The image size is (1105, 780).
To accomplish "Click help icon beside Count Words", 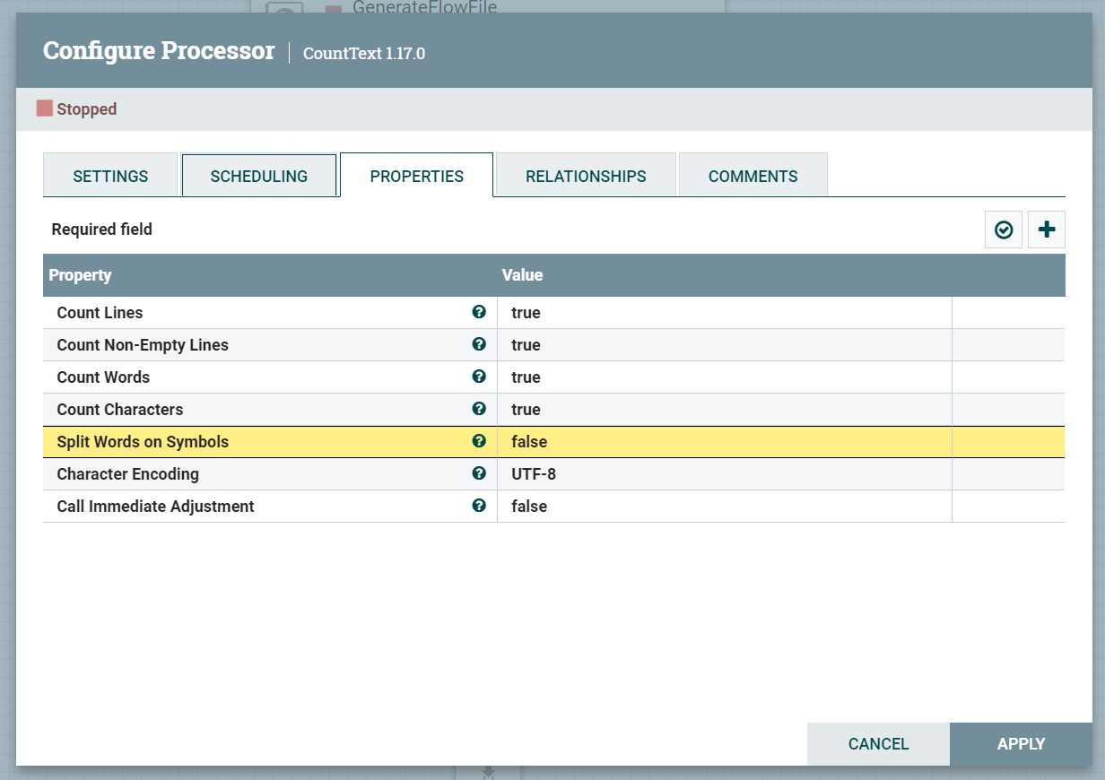I will coord(479,377).
